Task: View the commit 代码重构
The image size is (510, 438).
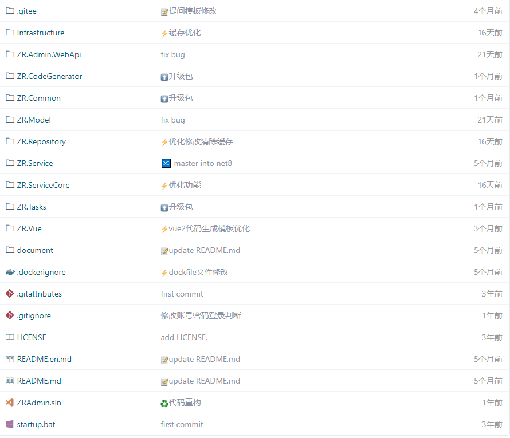Action: 185,403
